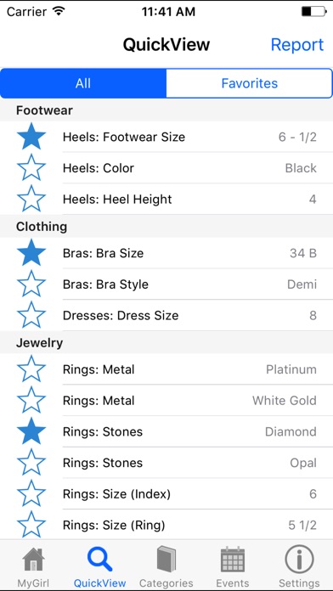Open the MyGirl home tab icon
Viewport: 333px width, 591px height.
pos(34,560)
